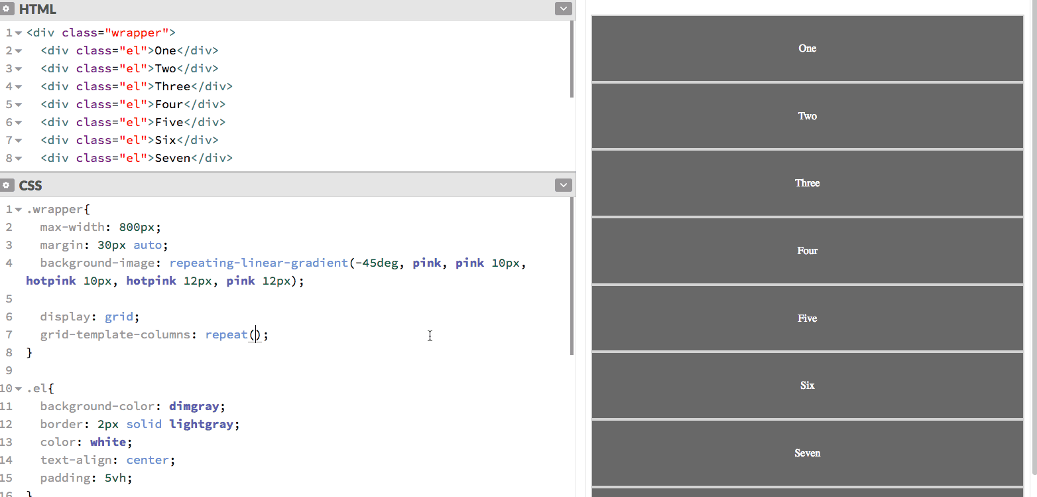Open the HTML panel settings gear
1037x497 pixels.
(7, 9)
